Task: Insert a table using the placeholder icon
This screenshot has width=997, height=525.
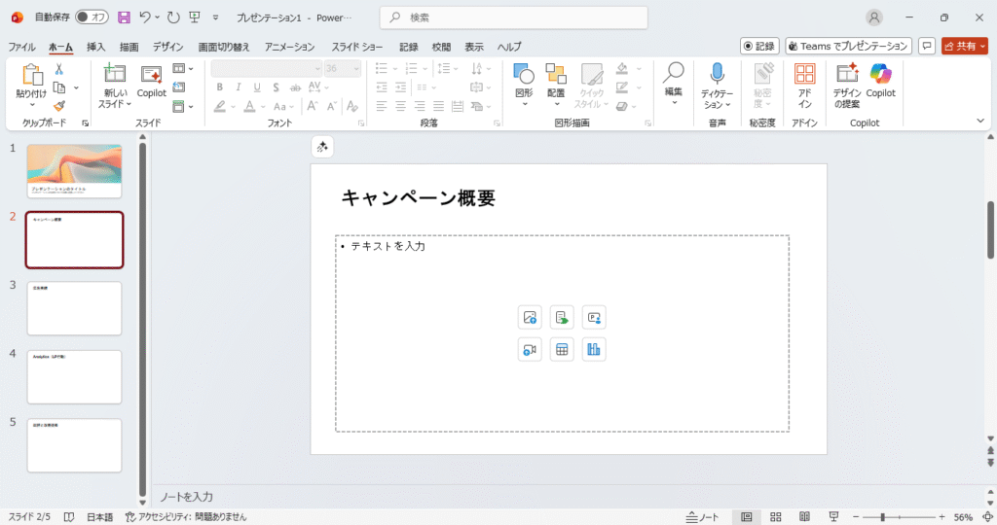Action: pos(561,350)
